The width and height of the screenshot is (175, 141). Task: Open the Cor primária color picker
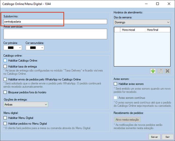pyautogui.click(x=13, y=48)
